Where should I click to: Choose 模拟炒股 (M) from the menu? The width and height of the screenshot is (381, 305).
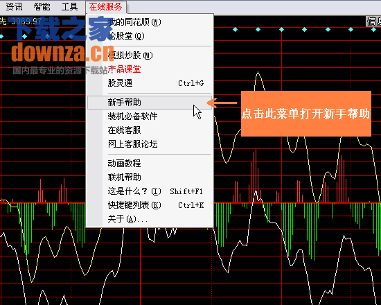[x=150, y=55]
